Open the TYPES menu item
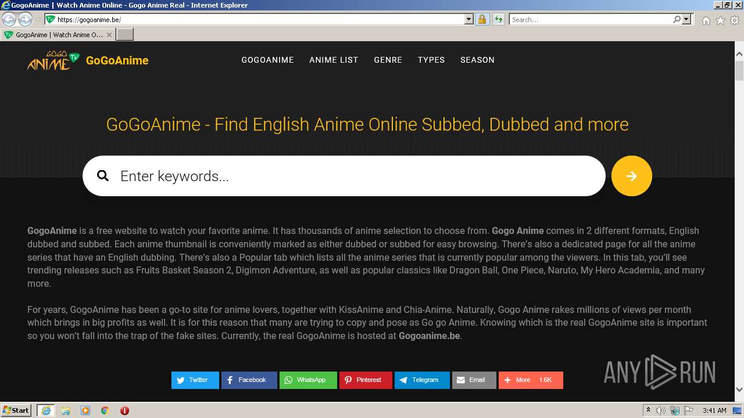Screen dimensions: 744x418 [x=431, y=60]
